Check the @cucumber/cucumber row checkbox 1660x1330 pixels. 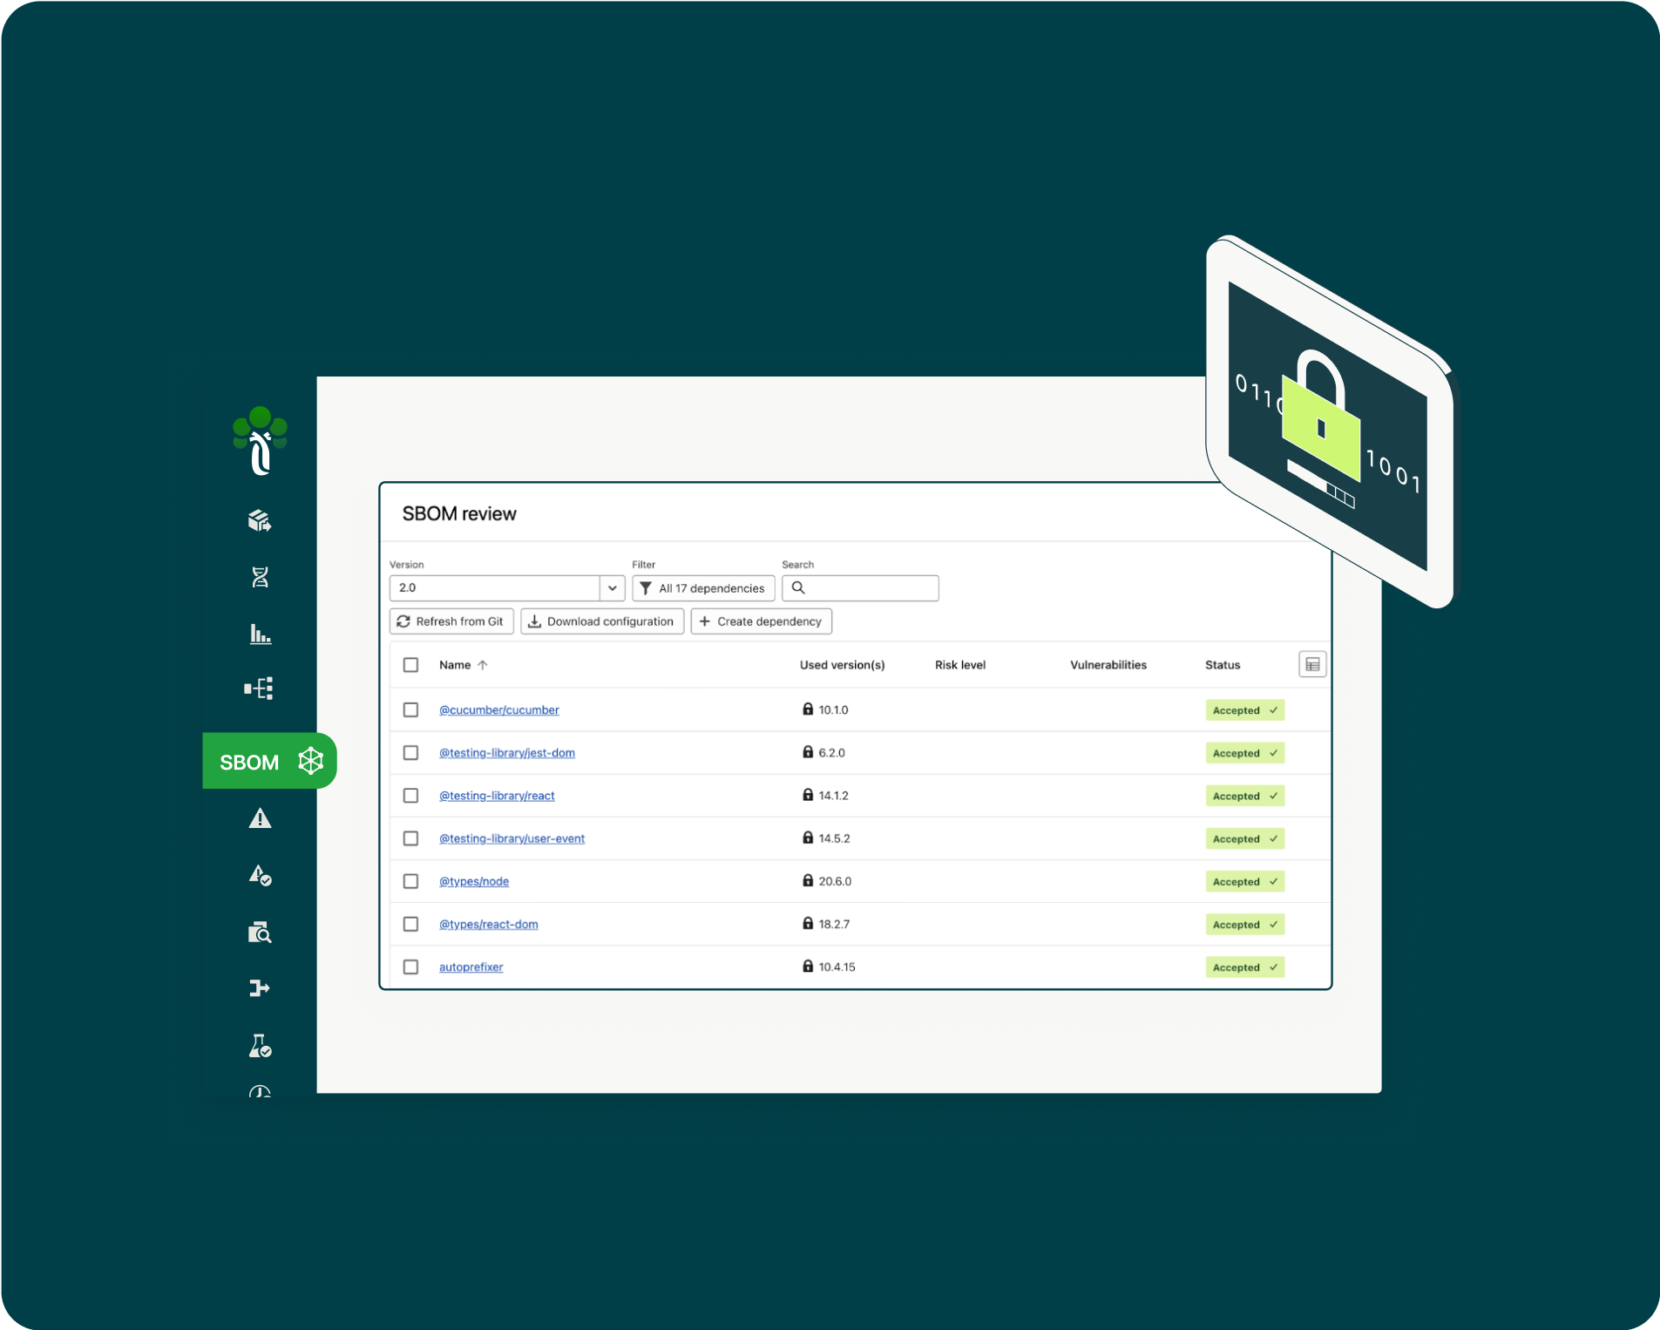(410, 710)
